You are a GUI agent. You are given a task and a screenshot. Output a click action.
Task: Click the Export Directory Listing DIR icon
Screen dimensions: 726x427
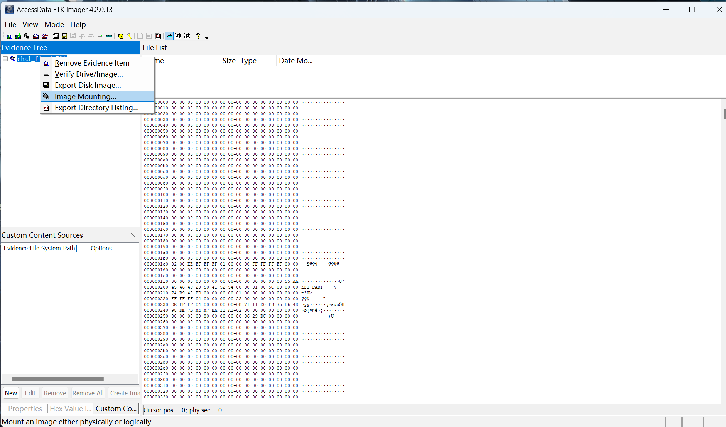158,36
